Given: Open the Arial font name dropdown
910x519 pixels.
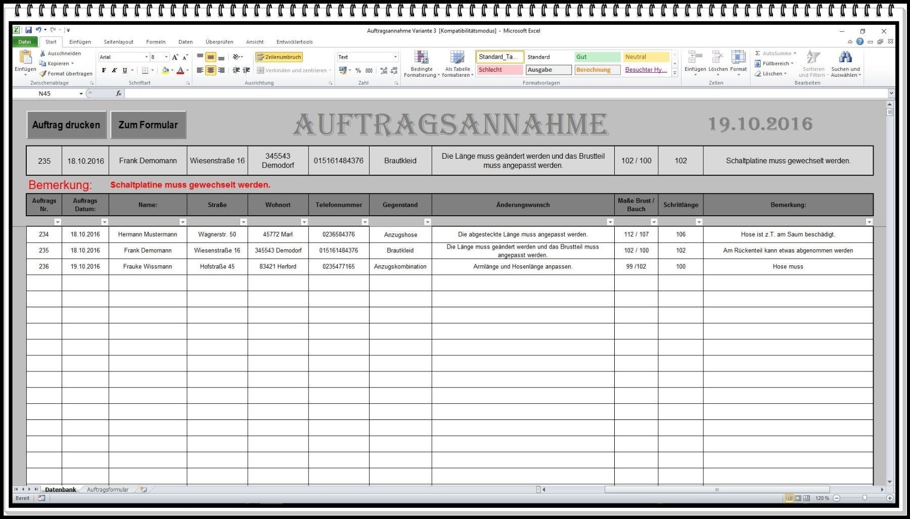Looking at the screenshot, I should click(x=147, y=57).
